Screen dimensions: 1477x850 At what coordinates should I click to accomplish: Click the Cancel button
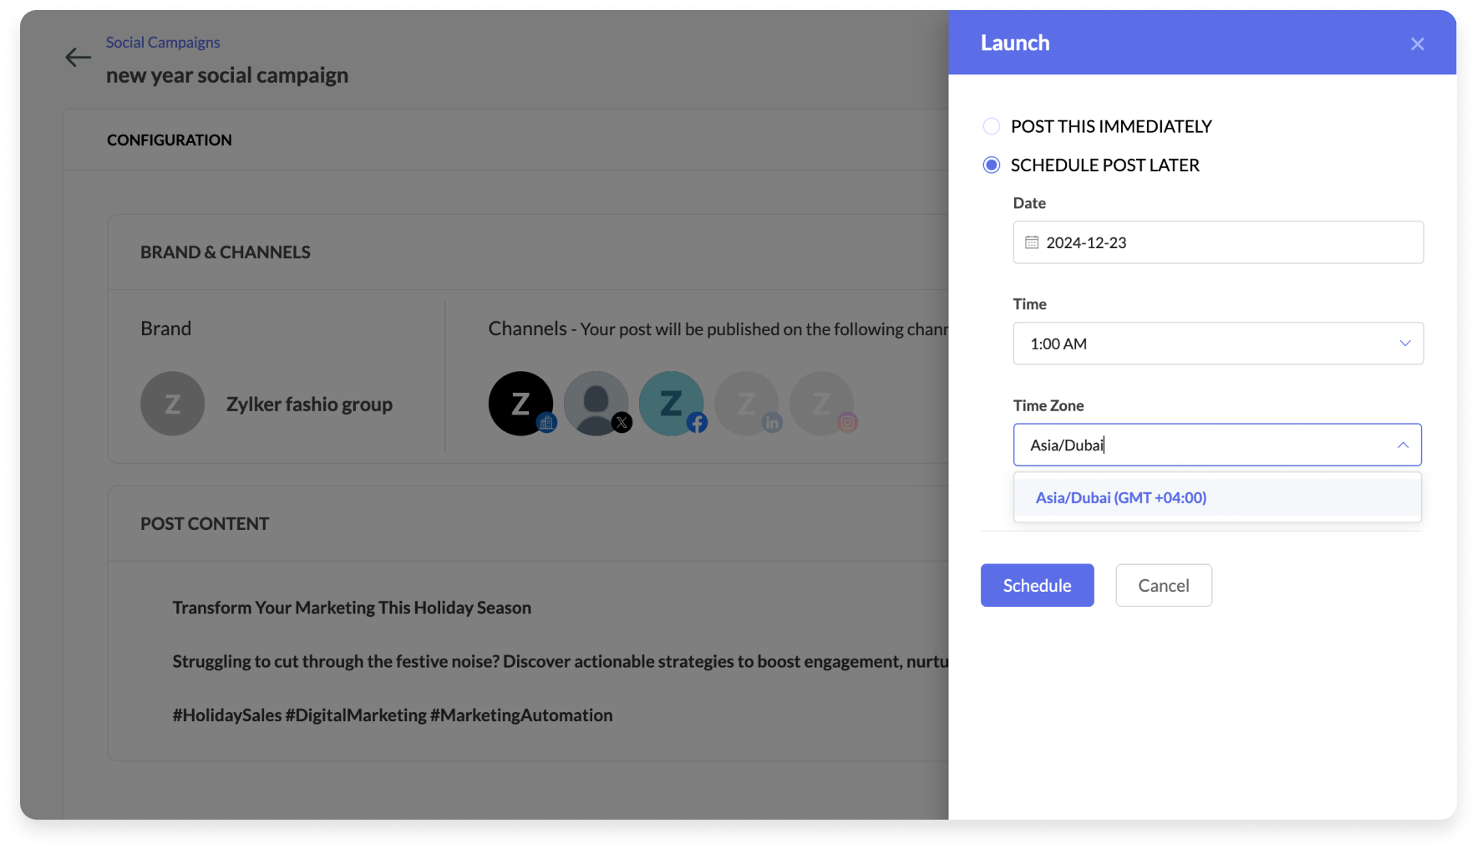[1163, 585]
